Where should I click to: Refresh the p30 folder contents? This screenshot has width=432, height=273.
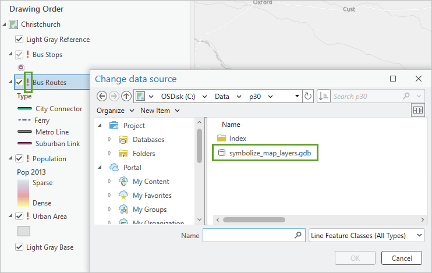(x=308, y=97)
